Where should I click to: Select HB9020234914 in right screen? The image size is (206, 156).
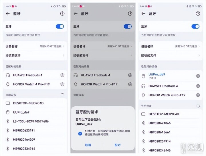(x=171, y=141)
